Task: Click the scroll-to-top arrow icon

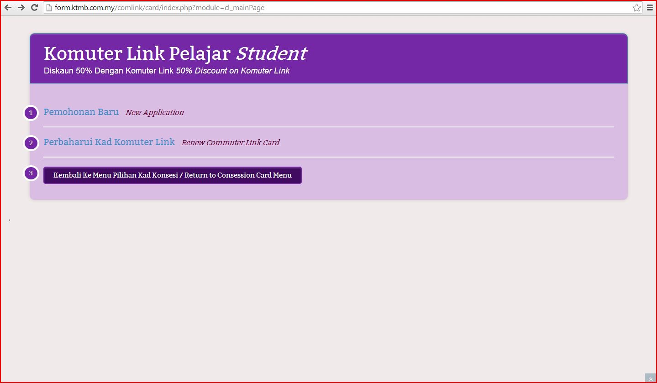Action: tap(651, 378)
